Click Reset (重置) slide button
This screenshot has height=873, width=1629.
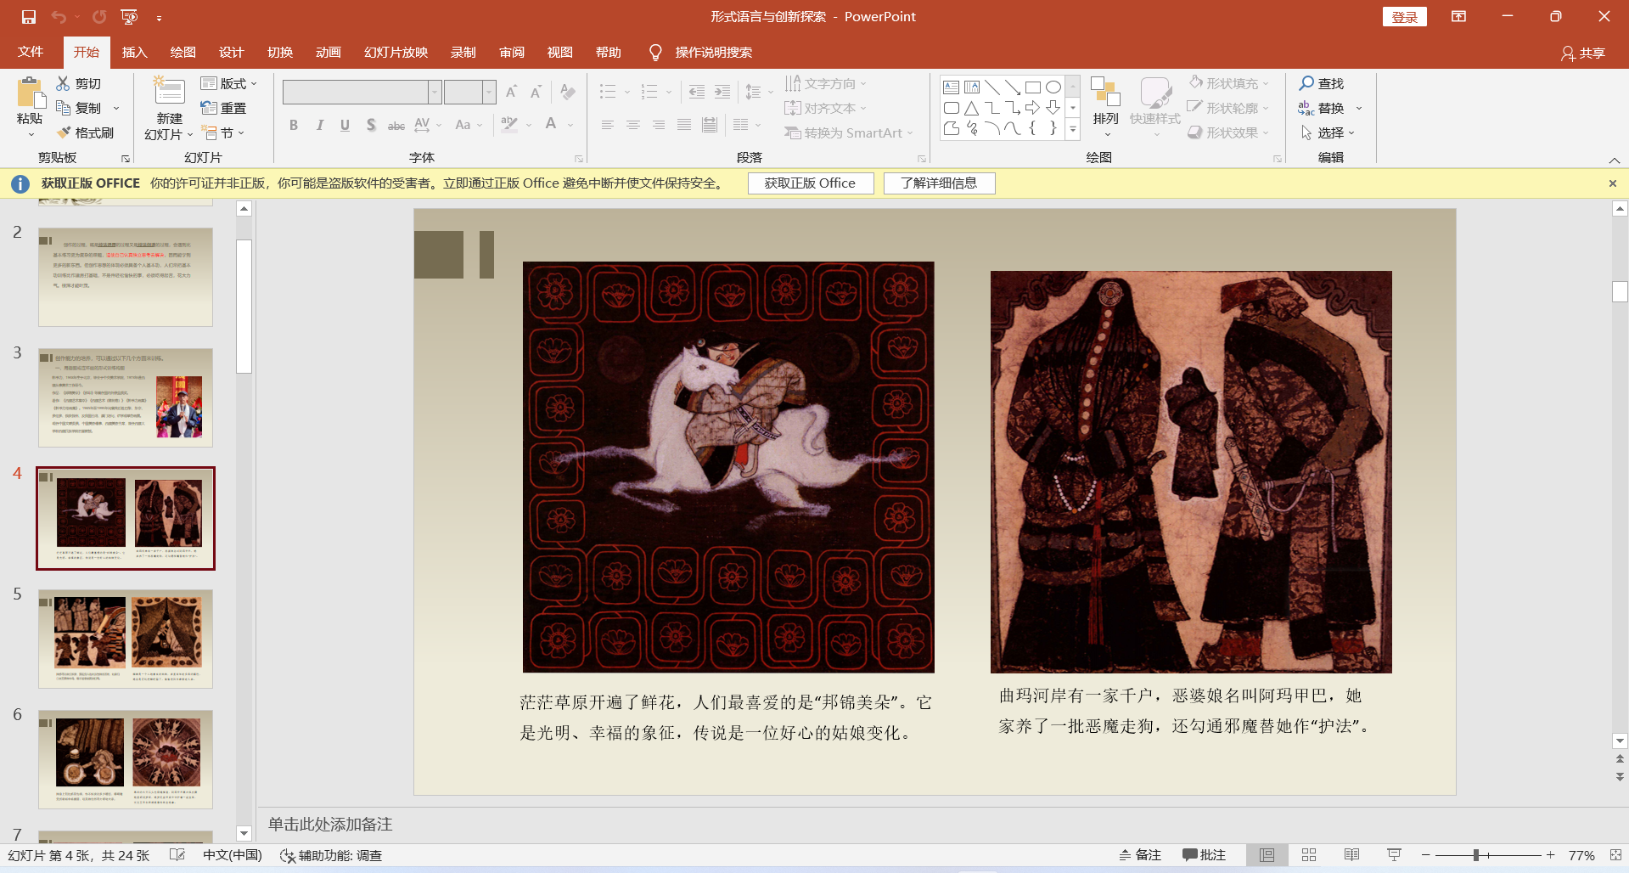223,108
